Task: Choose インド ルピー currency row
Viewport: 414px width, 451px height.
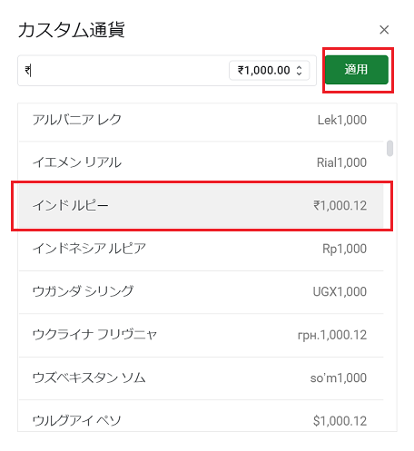Action: [x=202, y=206]
